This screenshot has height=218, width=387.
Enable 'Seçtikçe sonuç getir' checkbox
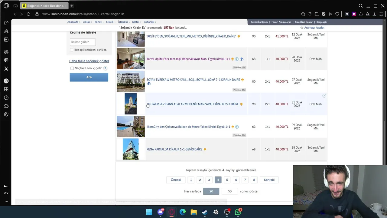pos(72,68)
